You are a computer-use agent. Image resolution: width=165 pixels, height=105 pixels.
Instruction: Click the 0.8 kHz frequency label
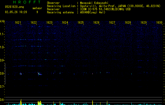click(x=2, y=73)
